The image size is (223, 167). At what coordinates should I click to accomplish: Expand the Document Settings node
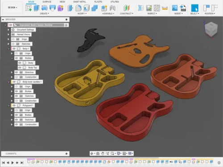tap(8, 30)
